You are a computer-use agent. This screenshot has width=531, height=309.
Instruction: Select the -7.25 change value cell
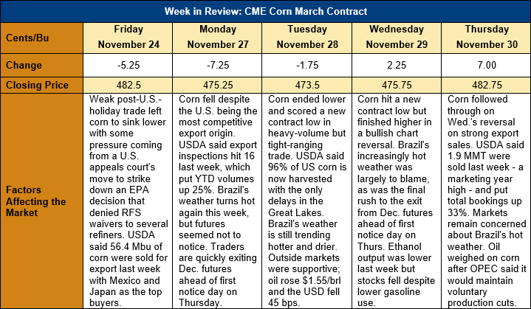217,65
